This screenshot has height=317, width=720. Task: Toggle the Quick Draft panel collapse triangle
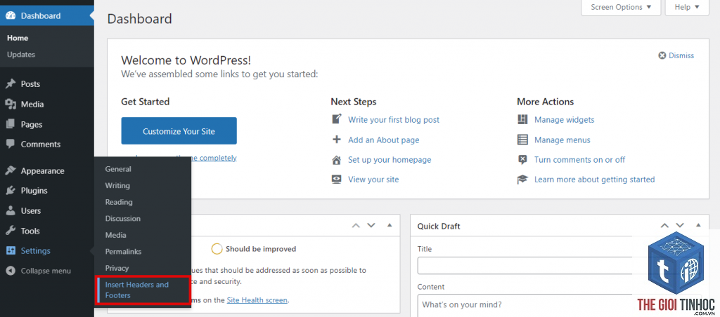pyautogui.click(x=698, y=225)
